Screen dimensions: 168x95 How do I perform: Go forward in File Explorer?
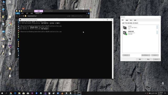pyautogui.click(x=19, y=16)
